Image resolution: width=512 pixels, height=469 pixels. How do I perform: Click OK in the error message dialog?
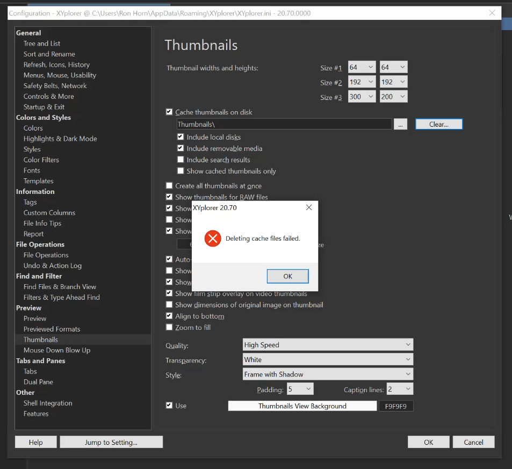point(287,276)
